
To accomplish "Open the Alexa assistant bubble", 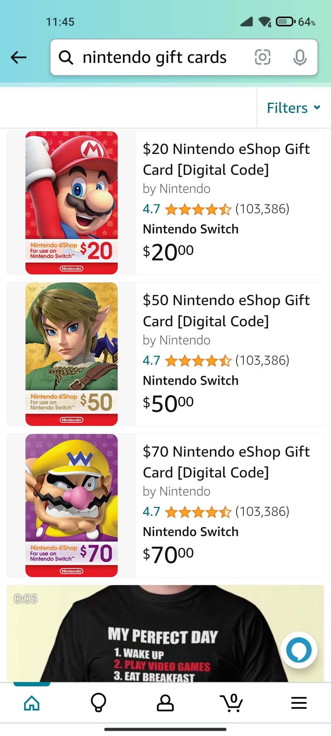I will click(x=299, y=650).
